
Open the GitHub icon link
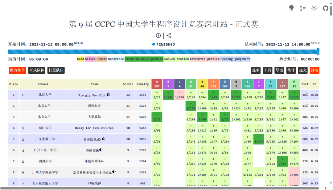click(x=325, y=8)
